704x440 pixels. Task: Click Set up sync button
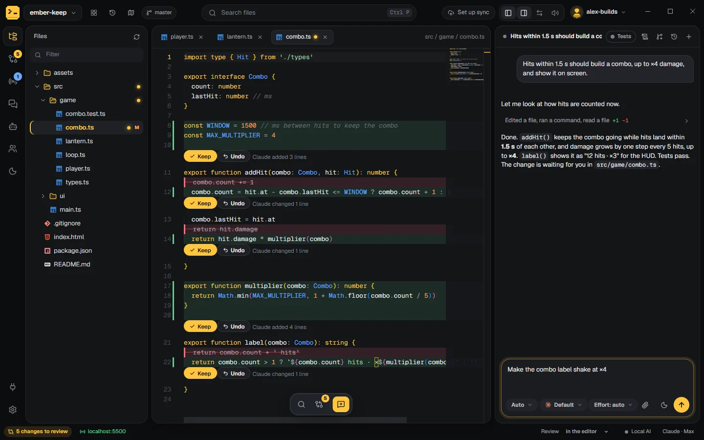[x=468, y=13]
